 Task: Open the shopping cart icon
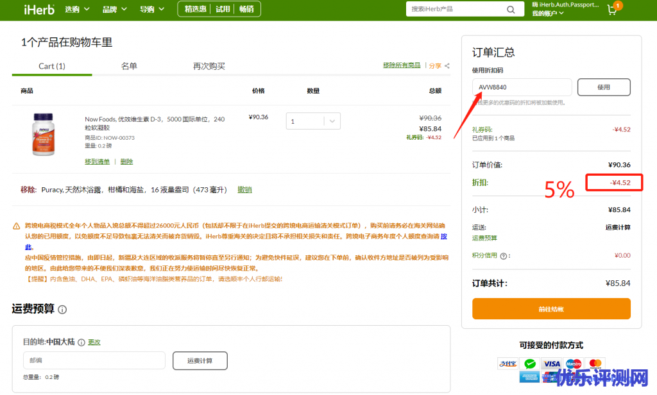[x=612, y=10]
